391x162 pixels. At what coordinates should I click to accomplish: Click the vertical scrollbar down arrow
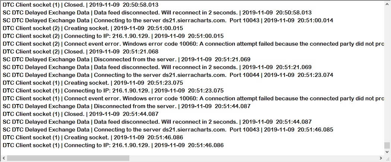(387, 152)
